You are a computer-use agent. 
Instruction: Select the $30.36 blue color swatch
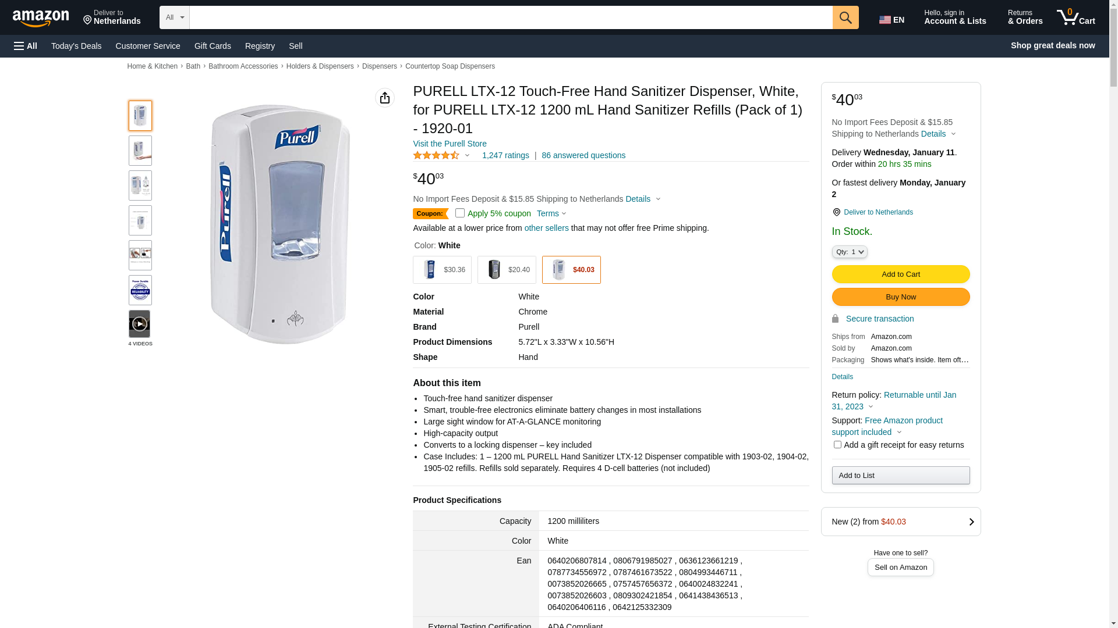(x=442, y=270)
